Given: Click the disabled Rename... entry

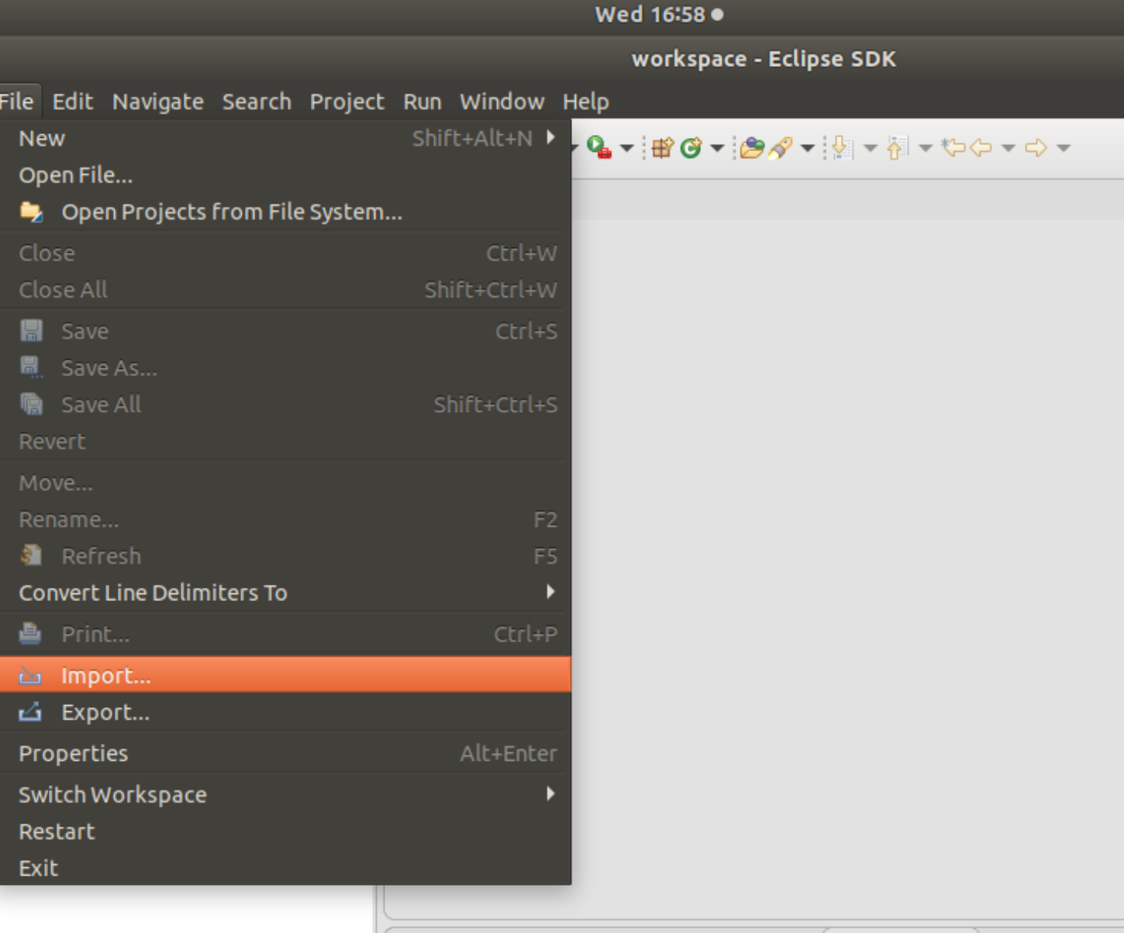Looking at the screenshot, I should click(x=285, y=519).
